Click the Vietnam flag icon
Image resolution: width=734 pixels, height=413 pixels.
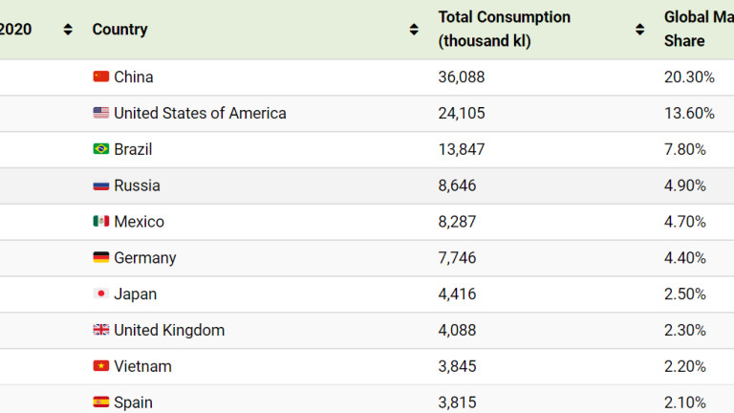click(x=100, y=366)
